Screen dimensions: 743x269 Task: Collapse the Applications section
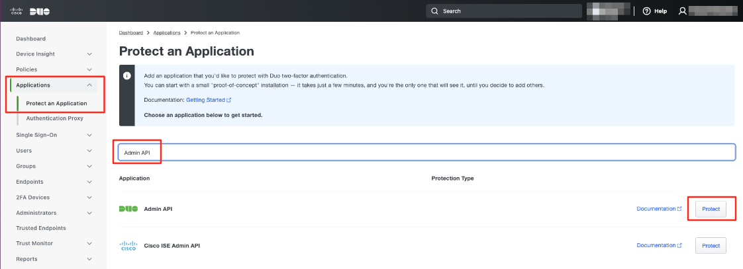[89, 85]
